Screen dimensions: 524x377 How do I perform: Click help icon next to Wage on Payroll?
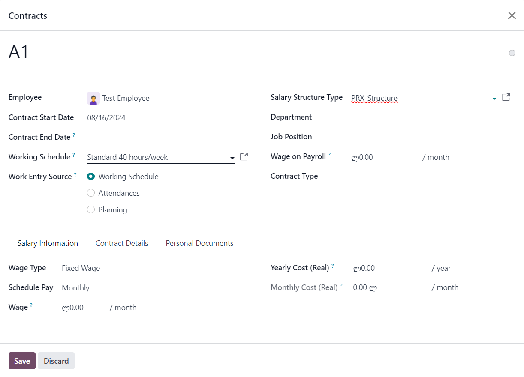pyautogui.click(x=329, y=155)
